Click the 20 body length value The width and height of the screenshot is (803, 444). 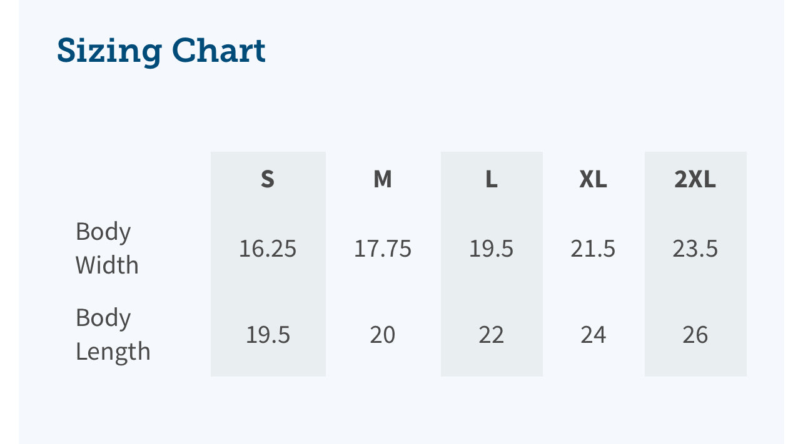pos(383,335)
